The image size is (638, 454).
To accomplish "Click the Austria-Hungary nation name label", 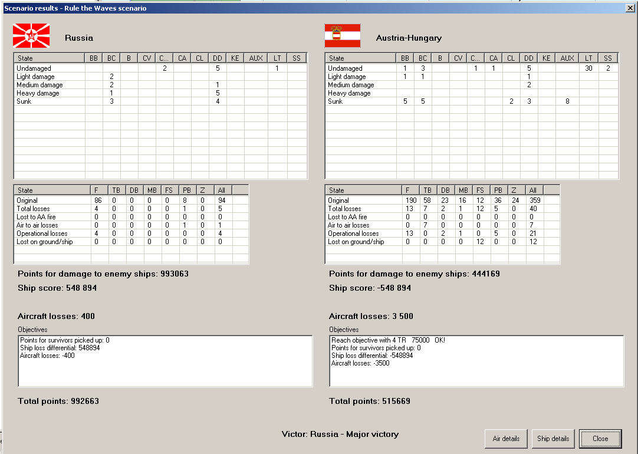I will pos(409,38).
